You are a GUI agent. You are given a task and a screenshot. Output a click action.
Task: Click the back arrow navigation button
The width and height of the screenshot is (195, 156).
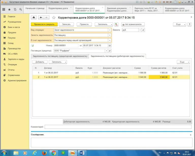[x=41, y=18]
